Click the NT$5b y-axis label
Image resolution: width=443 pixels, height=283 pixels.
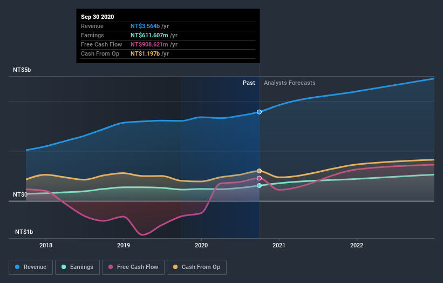22,70
